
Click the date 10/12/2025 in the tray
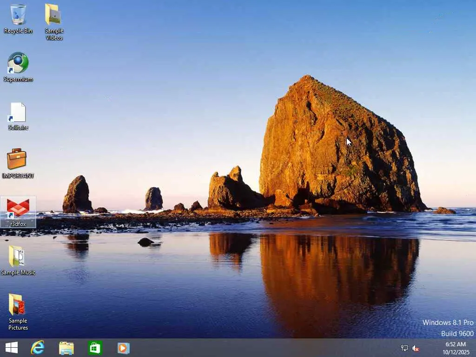click(456, 352)
